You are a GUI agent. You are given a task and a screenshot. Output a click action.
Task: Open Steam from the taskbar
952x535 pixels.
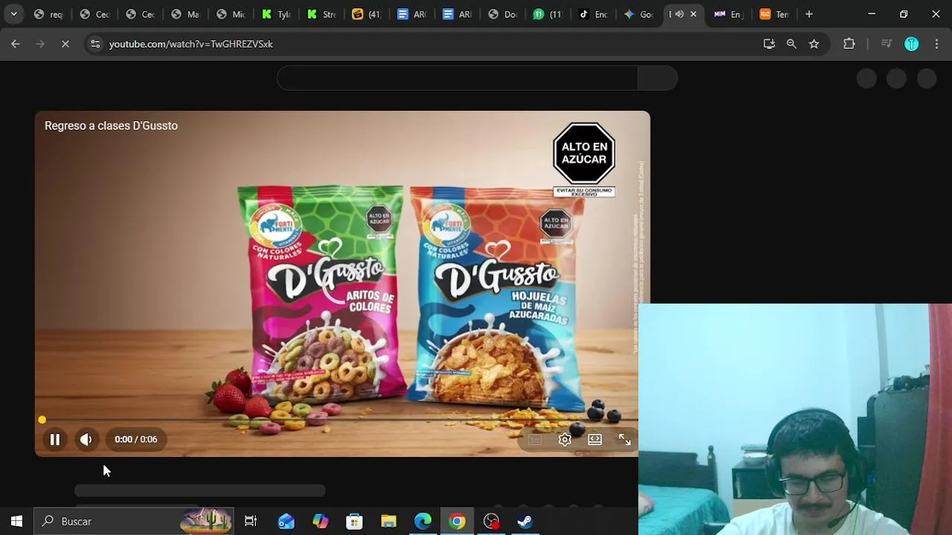pos(525,522)
